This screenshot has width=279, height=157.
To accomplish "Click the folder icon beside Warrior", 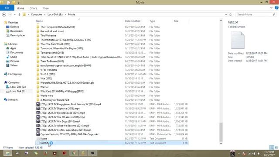I will point(38,87).
